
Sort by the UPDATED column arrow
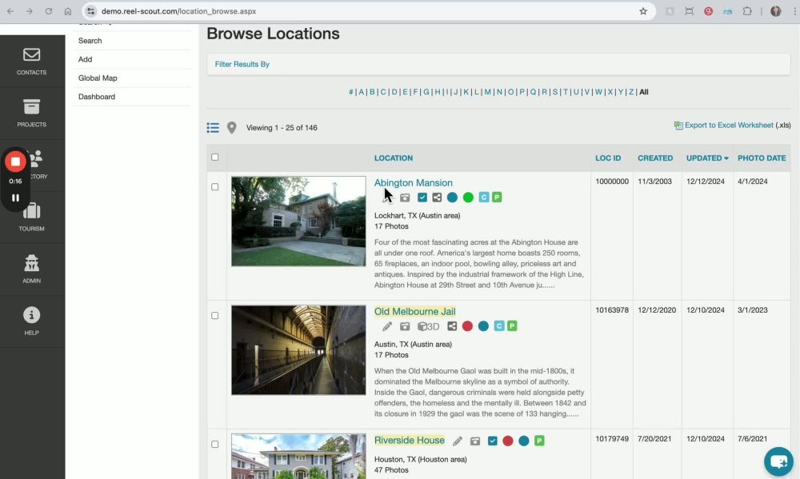726,158
